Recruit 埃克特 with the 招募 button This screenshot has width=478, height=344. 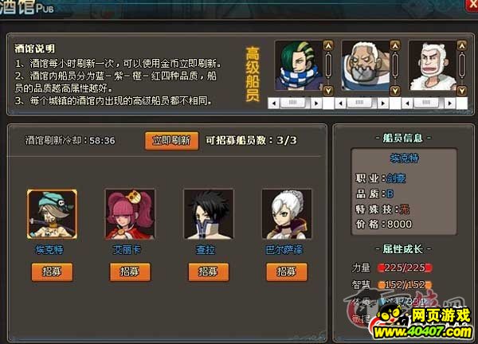coord(52,272)
